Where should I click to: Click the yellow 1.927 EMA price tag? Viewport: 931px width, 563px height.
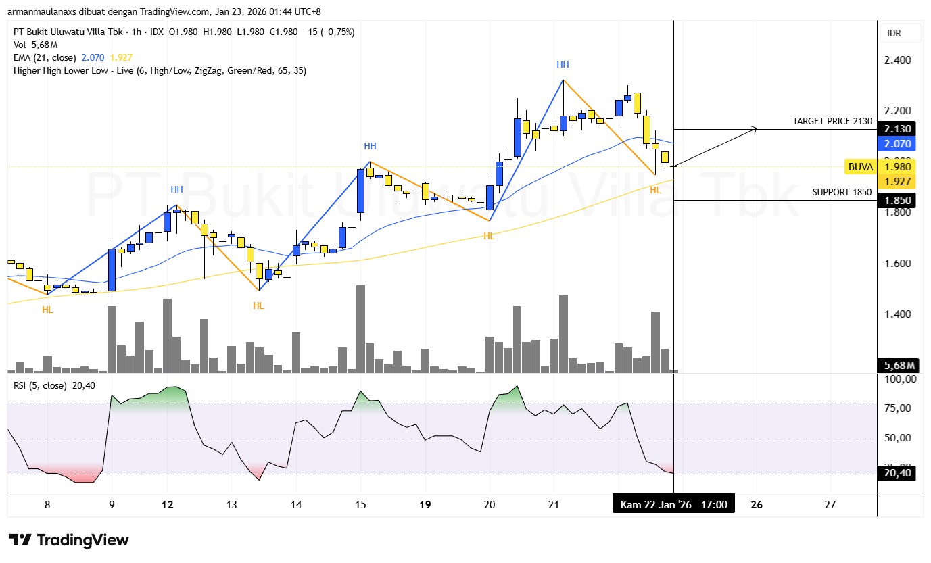pos(897,181)
